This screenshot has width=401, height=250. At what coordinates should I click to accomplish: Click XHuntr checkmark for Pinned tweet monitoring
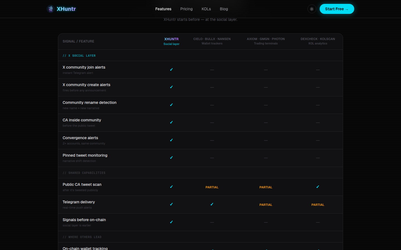tap(171, 157)
